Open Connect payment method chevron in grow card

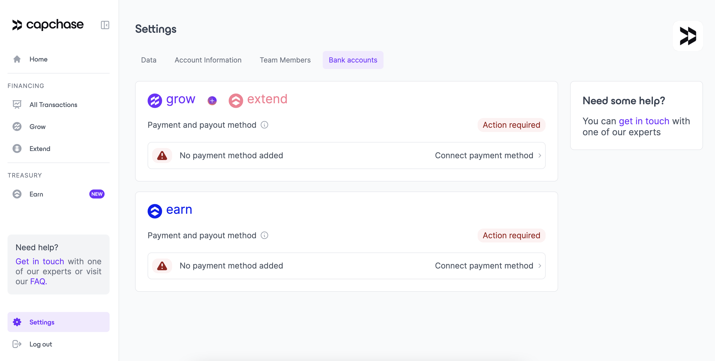tap(540, 155)
